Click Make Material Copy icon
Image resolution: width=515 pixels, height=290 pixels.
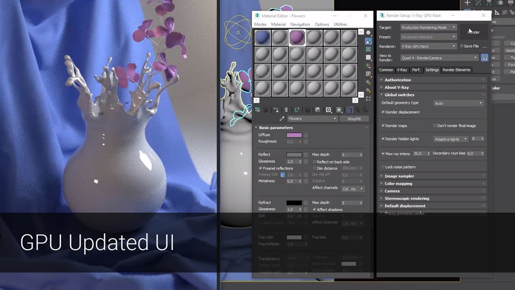tap(297, 110)
